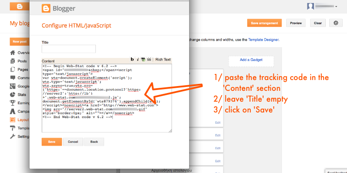Screen dimensions: 347x173
Task: Open Template in the sidebar
Action: click(x=20, y=128)
